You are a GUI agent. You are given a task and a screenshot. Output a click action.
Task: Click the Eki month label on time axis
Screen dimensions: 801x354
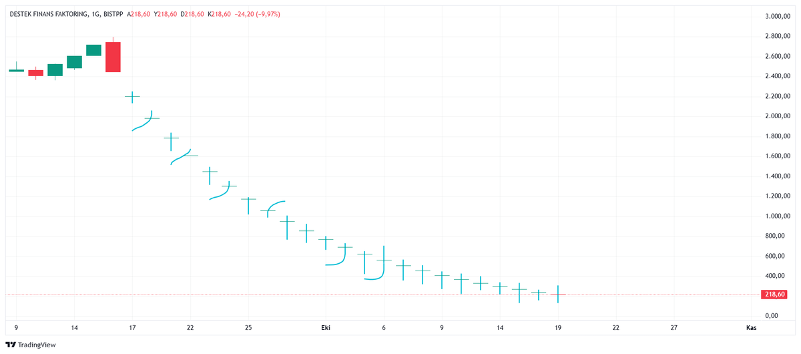point(326,327)
